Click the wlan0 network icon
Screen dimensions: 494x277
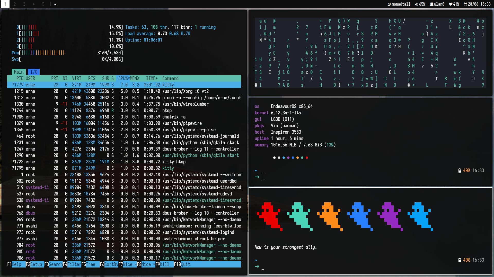[x=431, y=4]
